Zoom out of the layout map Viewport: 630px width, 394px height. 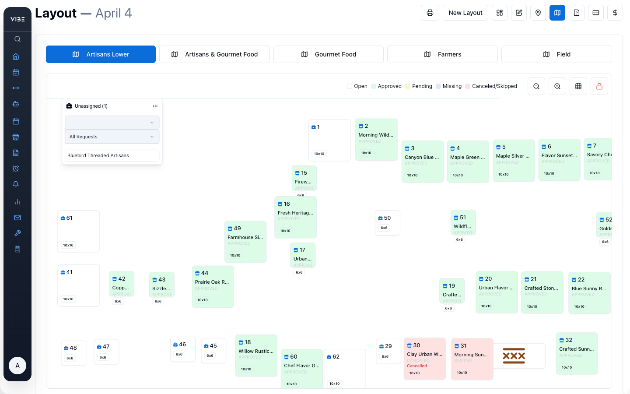click(536, 86)
